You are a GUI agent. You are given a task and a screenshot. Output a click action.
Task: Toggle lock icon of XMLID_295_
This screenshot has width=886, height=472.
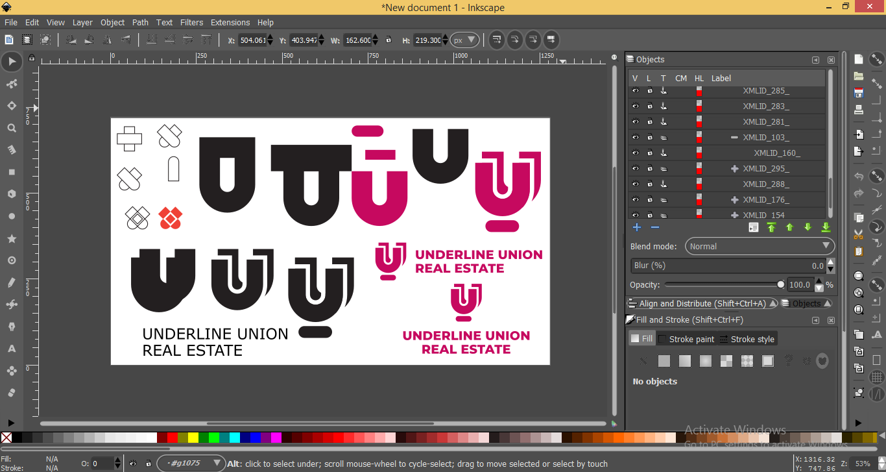650,169
